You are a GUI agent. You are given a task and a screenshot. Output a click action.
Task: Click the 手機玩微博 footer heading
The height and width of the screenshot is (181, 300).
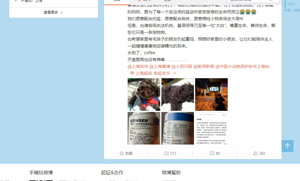41,172
